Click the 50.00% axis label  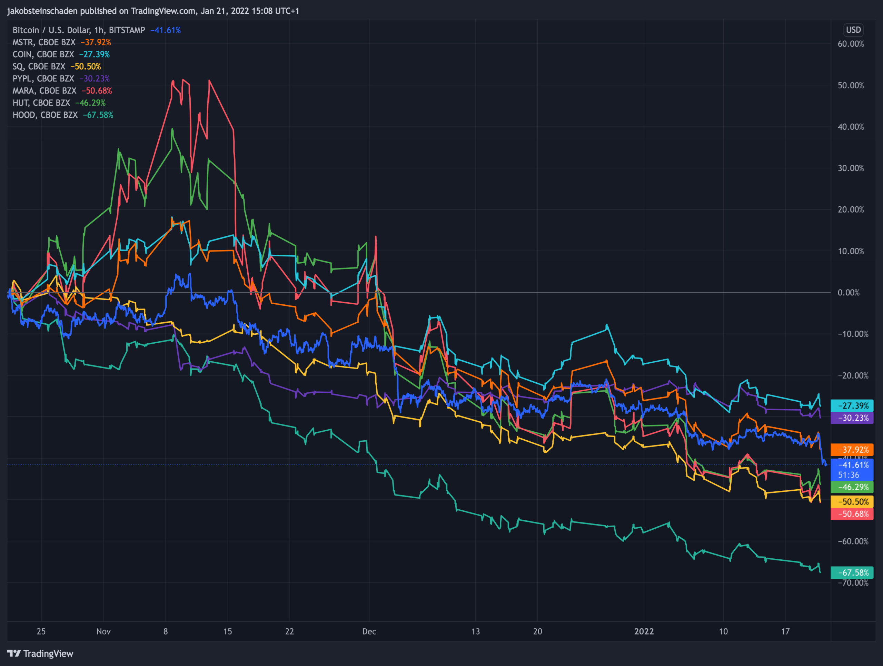coord(851,86)
